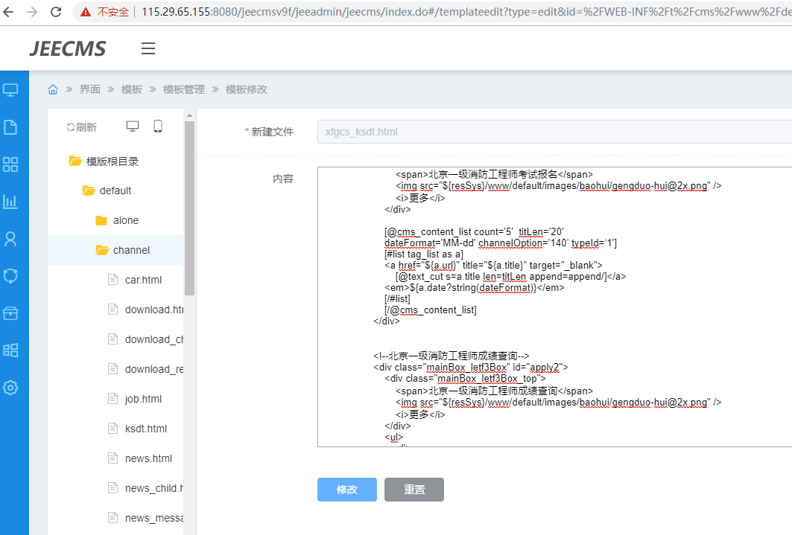The height and width of the screenshot is (535, 792).
Task: Click the 刷新 refresh button in tree panel
Action: click(82, 127)
